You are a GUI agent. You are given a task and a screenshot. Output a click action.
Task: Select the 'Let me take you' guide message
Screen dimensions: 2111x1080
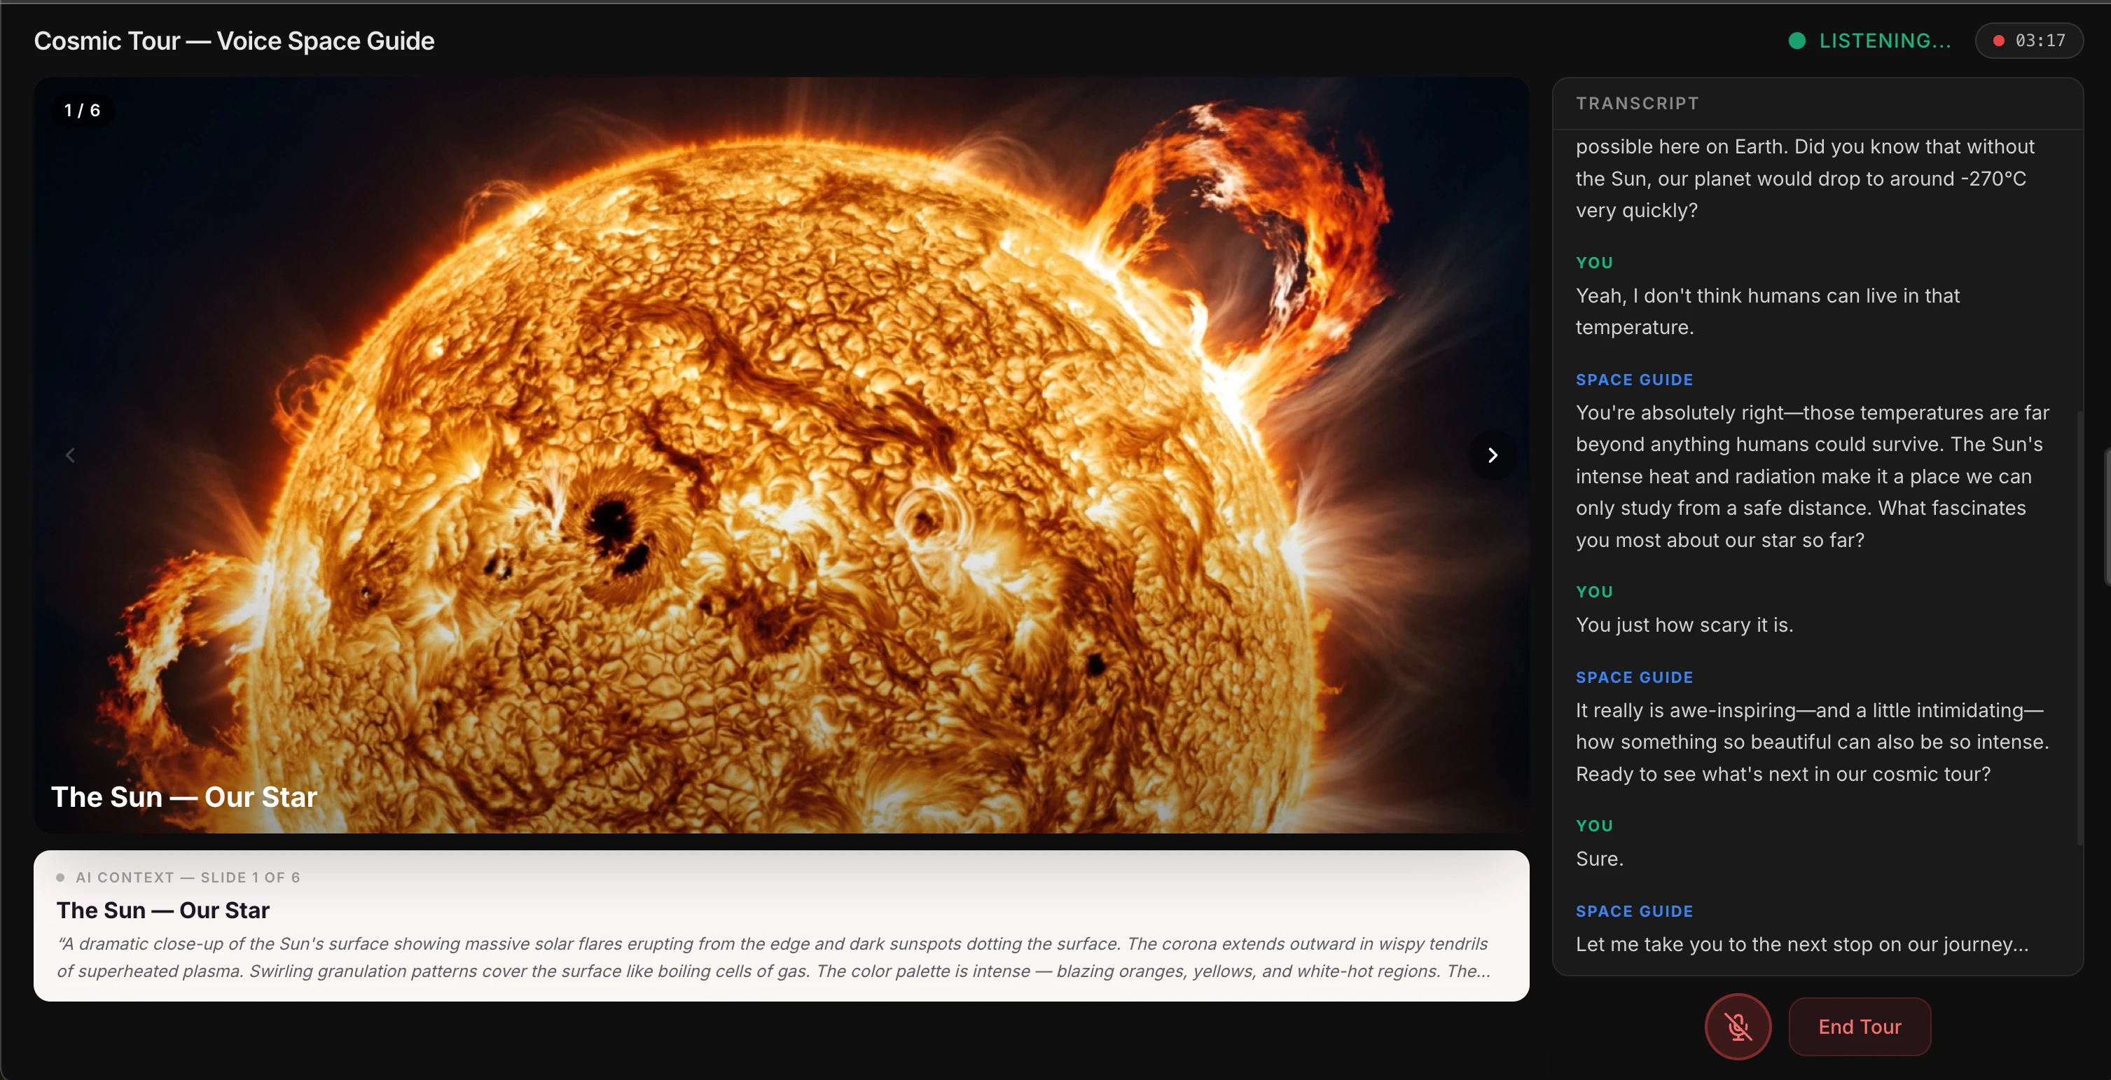[1801, 944]
